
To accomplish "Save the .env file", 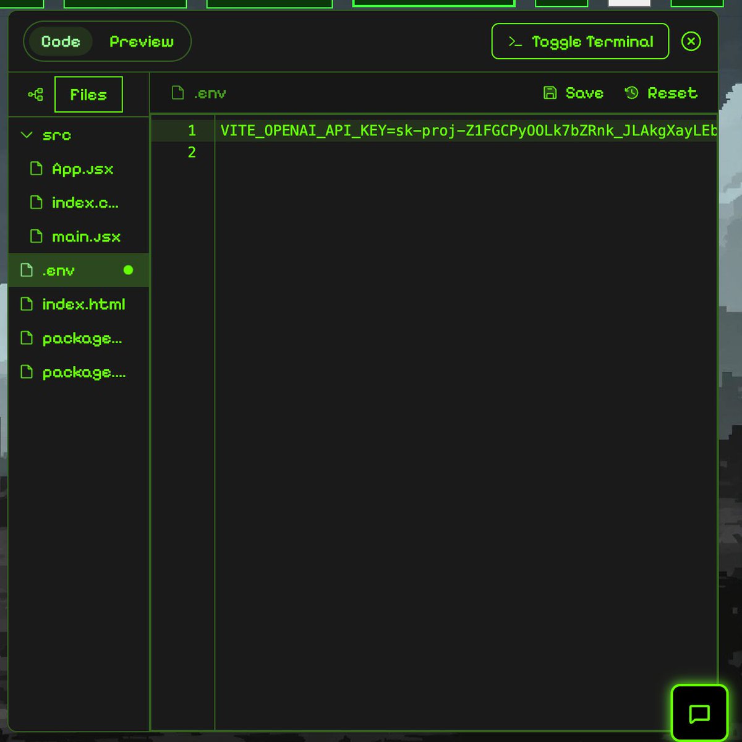I will (573, 93).
